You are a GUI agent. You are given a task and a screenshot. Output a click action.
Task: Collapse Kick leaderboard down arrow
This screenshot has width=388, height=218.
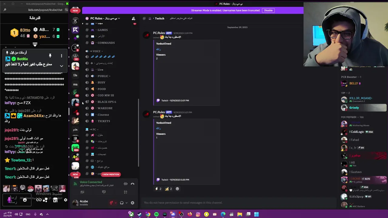point(35,45)
